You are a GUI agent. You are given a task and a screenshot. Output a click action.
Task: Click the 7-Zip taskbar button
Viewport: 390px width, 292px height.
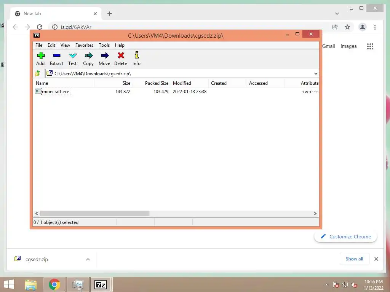101,284
